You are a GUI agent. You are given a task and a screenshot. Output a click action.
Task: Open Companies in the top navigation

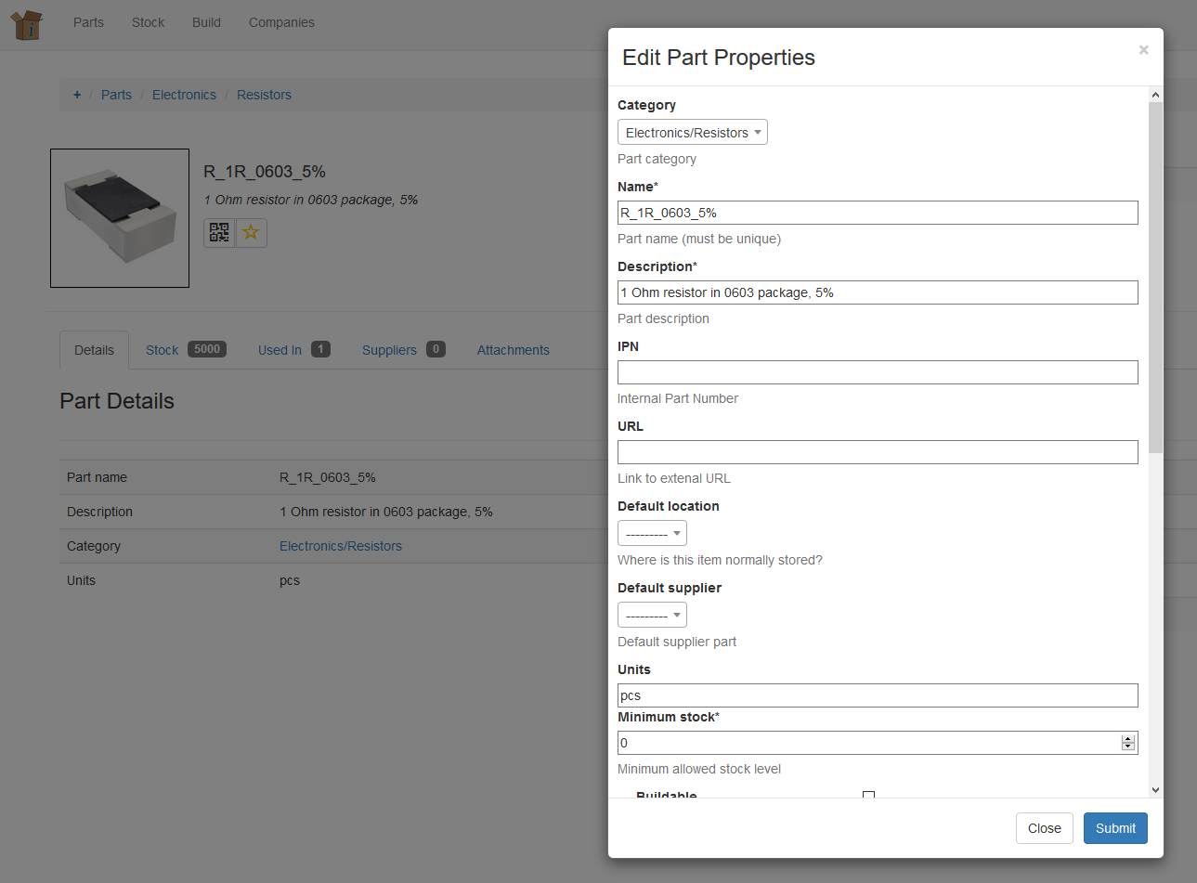coord(281,22)
